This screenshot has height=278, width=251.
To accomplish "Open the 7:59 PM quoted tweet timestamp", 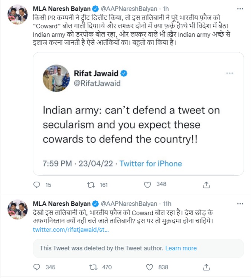I will coord(58,163).
